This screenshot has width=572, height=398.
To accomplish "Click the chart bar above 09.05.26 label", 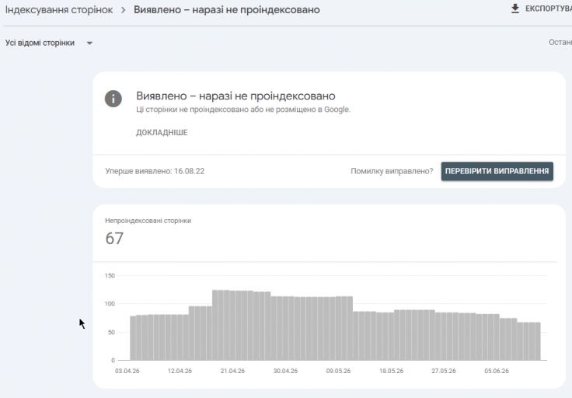I will click(338, 328).
